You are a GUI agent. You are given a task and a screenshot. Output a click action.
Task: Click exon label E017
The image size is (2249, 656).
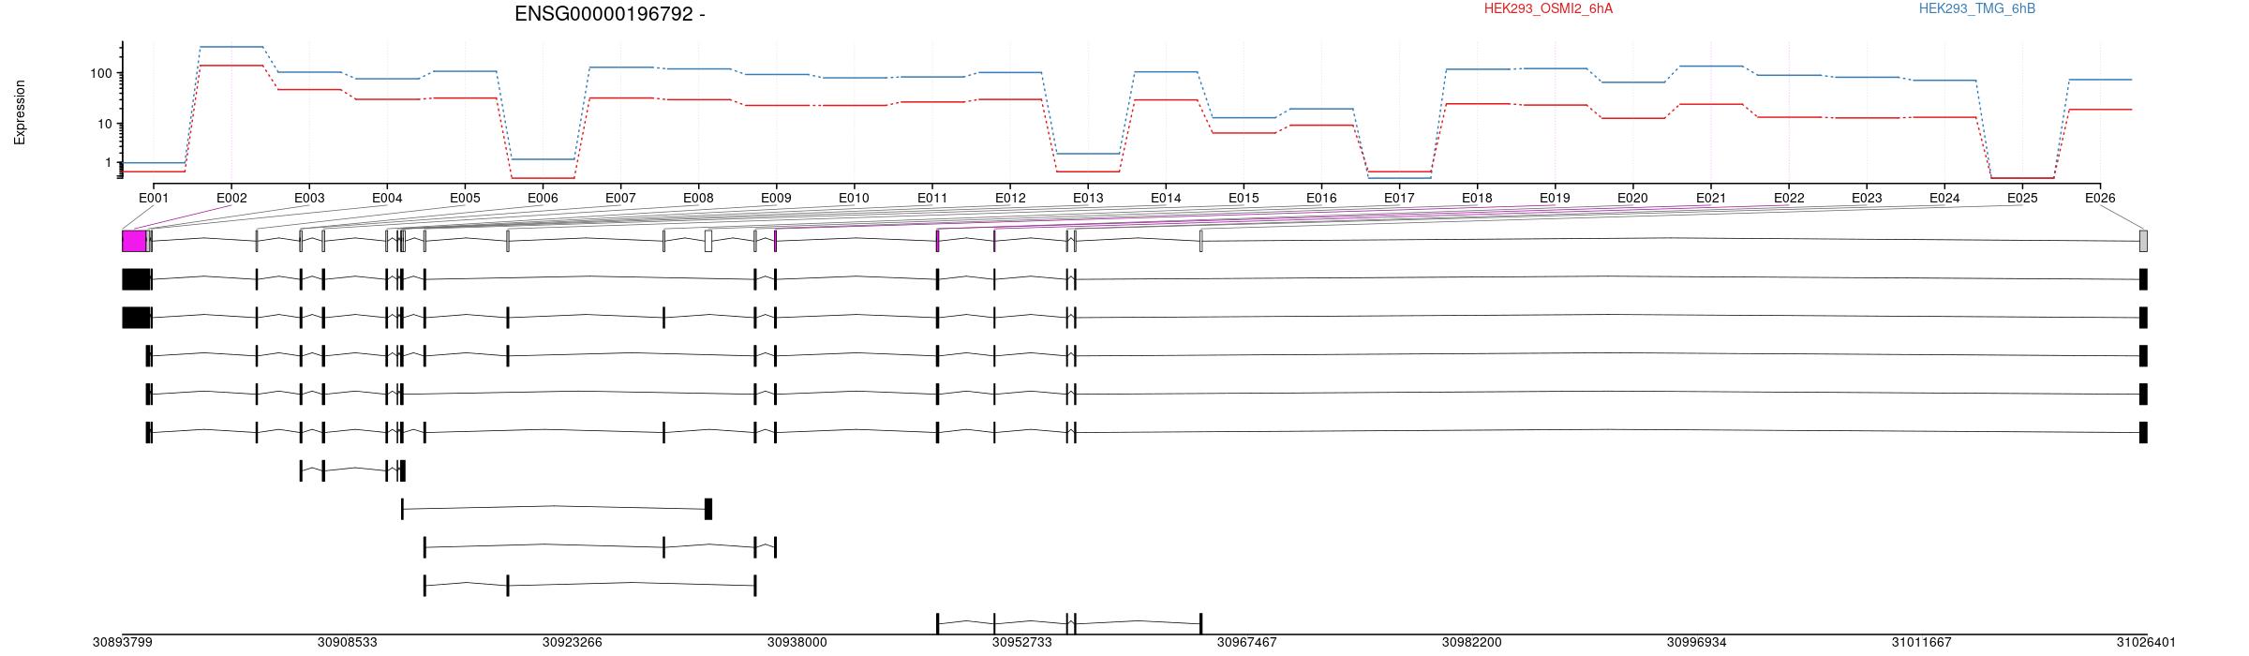click(x=1399, y=198)
